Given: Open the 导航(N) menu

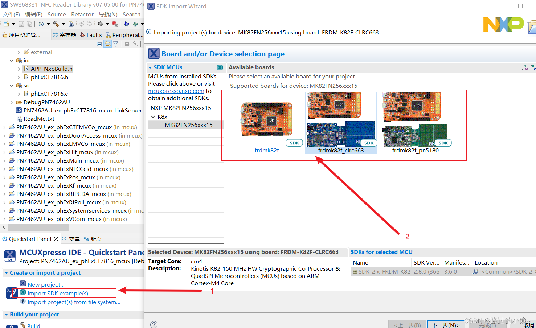Looking at the screenshot, I should 108,14.
